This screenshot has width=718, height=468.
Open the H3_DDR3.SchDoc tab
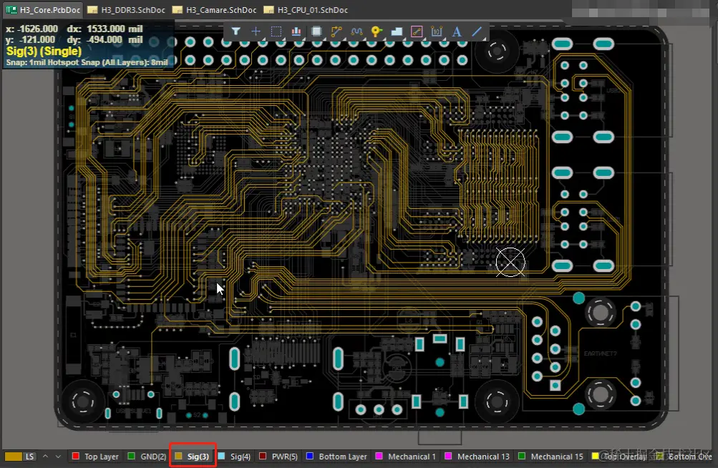coord(127,9)
